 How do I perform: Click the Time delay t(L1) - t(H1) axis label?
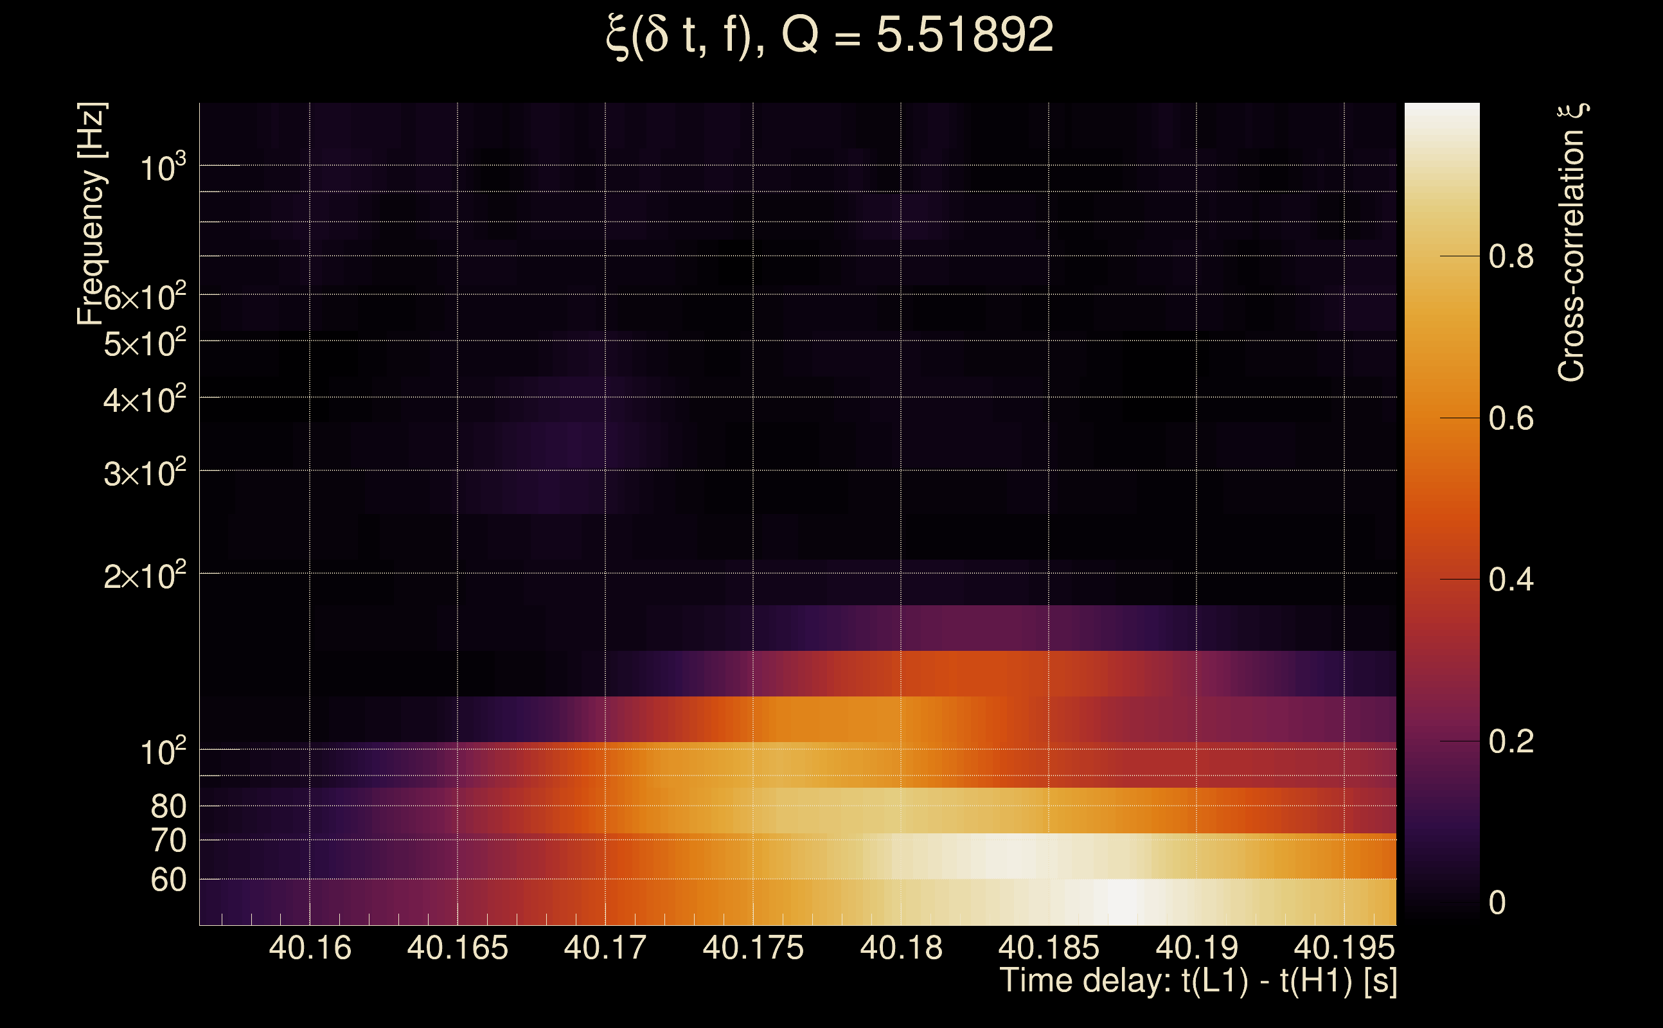click(1198, 981)
